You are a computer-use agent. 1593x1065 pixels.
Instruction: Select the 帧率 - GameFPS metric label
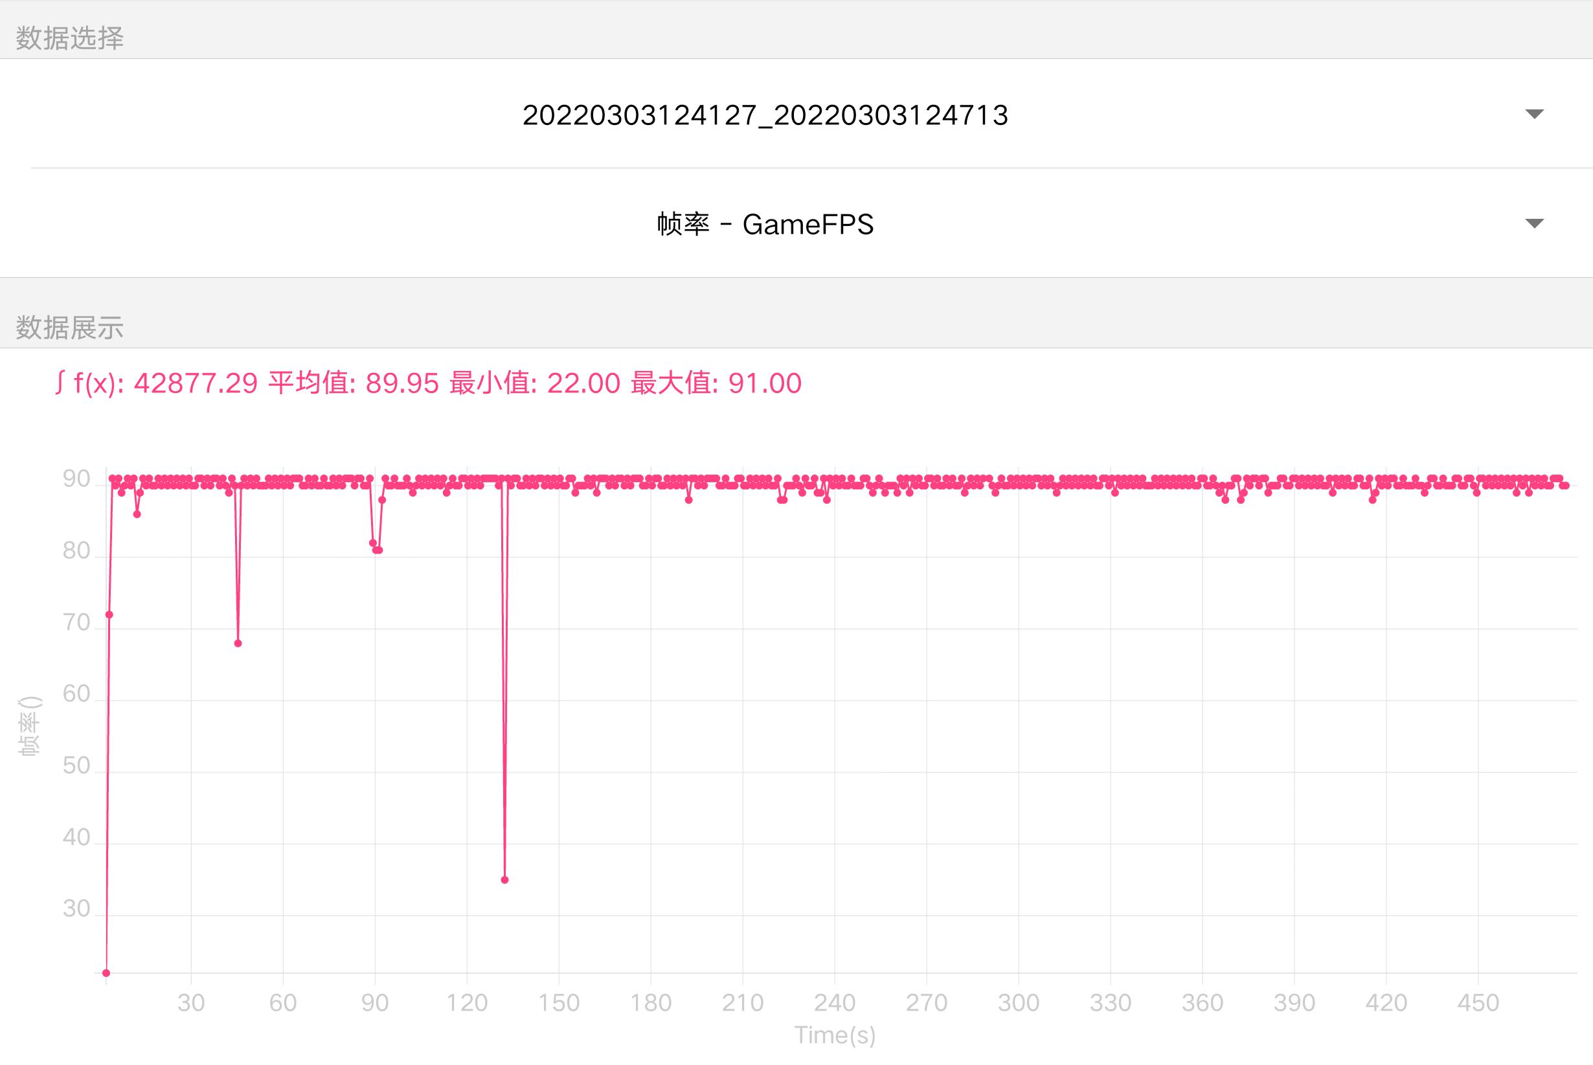pos(765,224)
